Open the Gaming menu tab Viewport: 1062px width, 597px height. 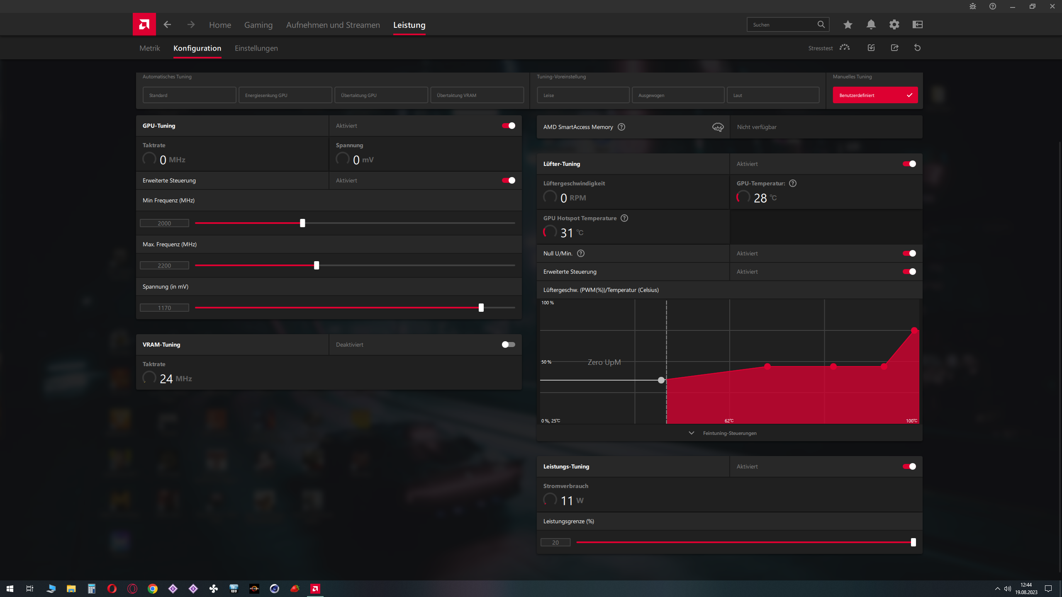pyautogui.click(x=258, y=25)
